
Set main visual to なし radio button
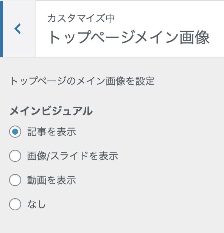(15, 204)
